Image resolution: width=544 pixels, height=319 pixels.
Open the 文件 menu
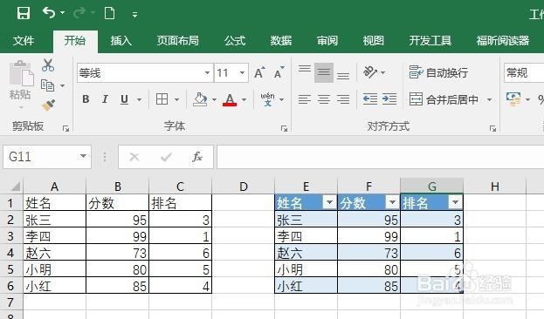[24, 41]
